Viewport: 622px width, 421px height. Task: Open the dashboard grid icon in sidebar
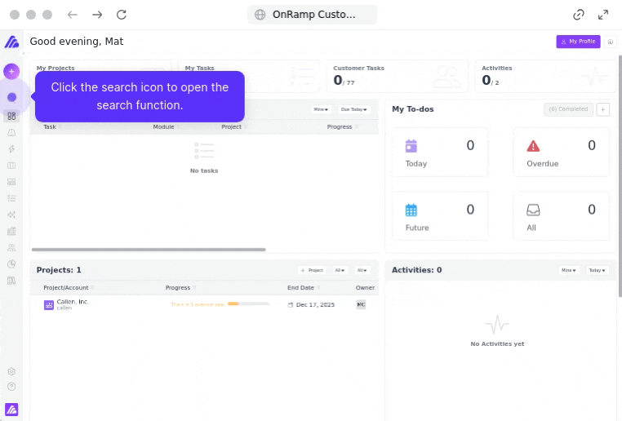[x=11, y=116]
